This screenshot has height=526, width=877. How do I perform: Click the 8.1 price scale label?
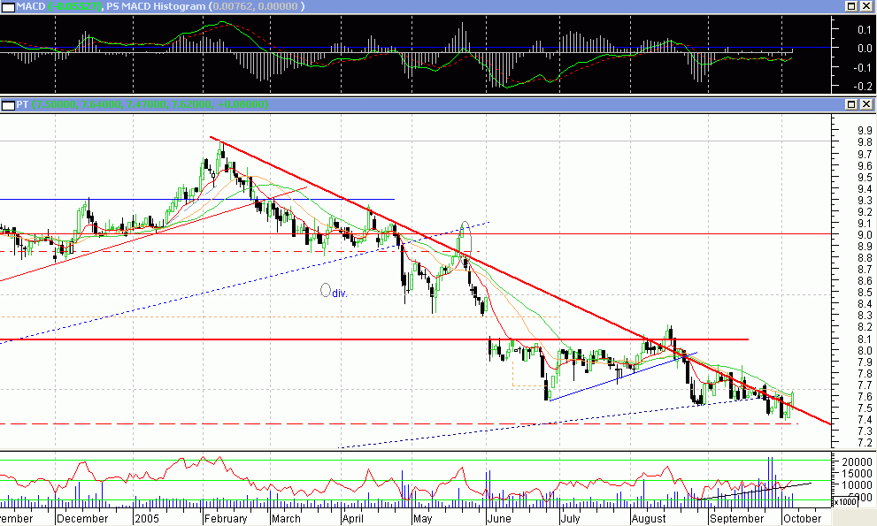864,339
